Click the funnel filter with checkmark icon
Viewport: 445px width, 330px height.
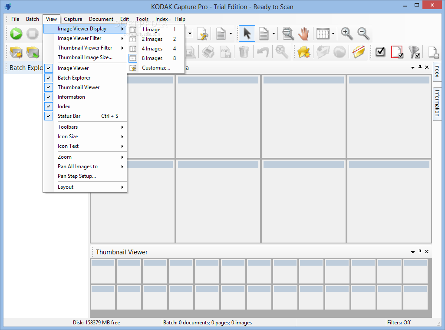[414, 52]
